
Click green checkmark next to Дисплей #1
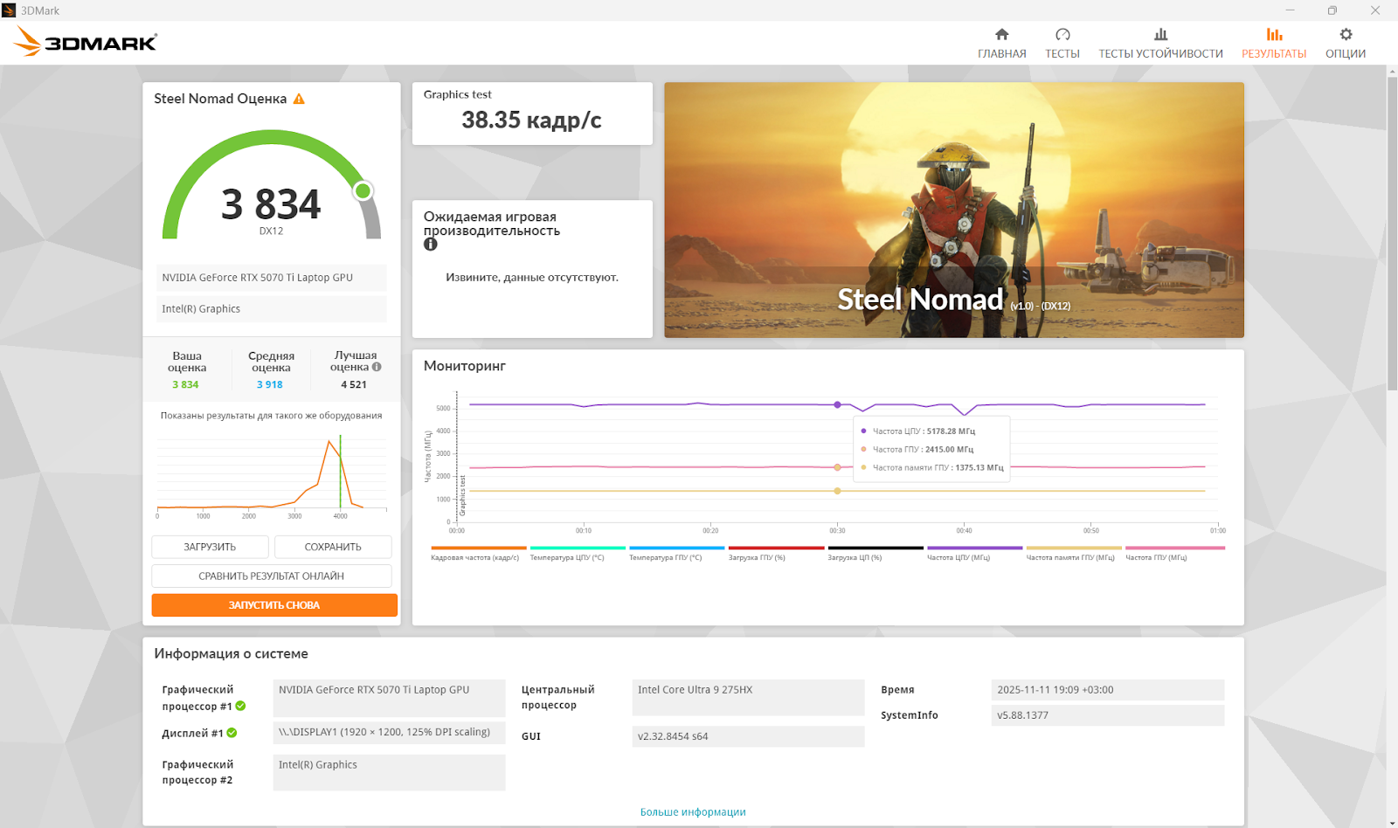[x=232, y=733]
